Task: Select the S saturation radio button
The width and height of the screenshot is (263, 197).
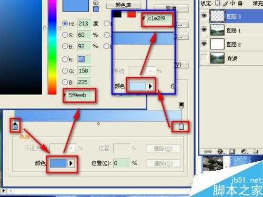Action: click(x=65, y=35)
